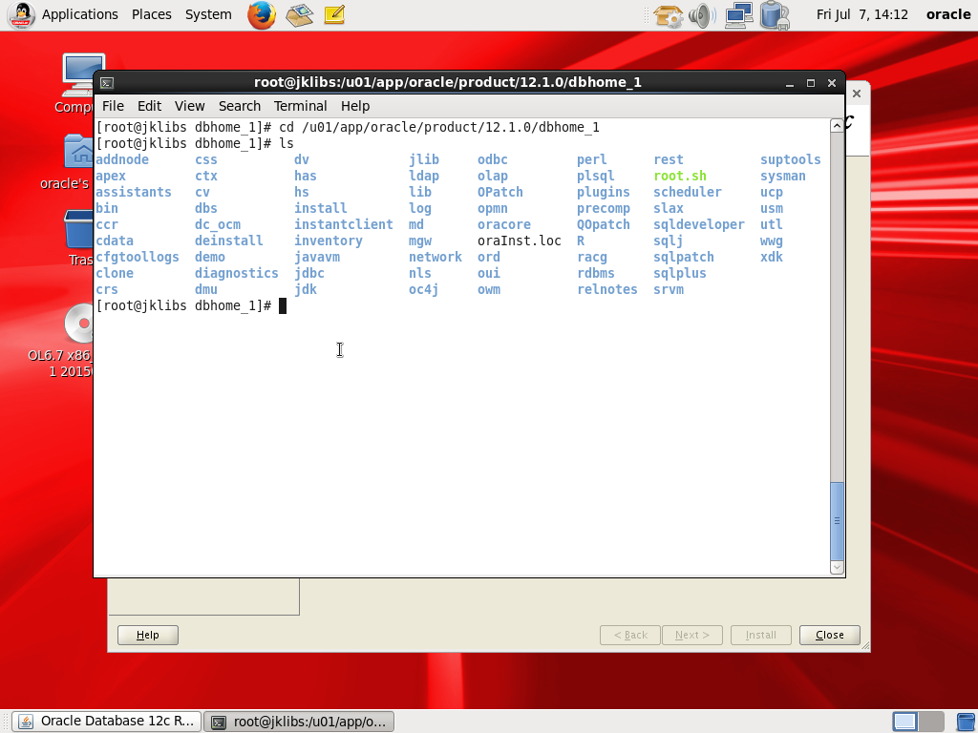Maximize the terminal window
978x733 pixels.
pyautogui.click(x=811, y=83)
